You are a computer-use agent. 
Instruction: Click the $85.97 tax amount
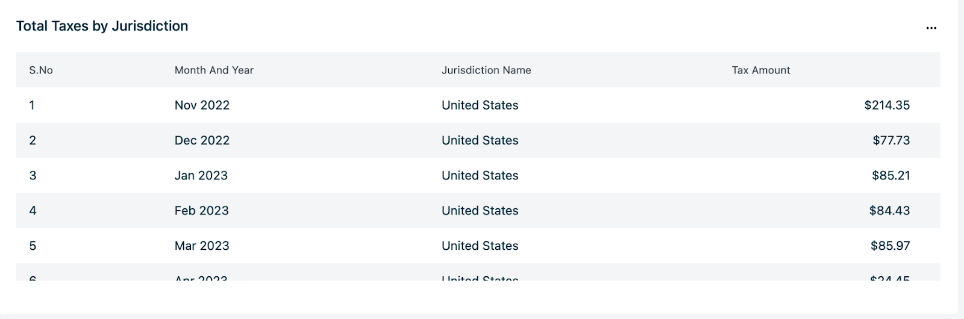[890, 246]
